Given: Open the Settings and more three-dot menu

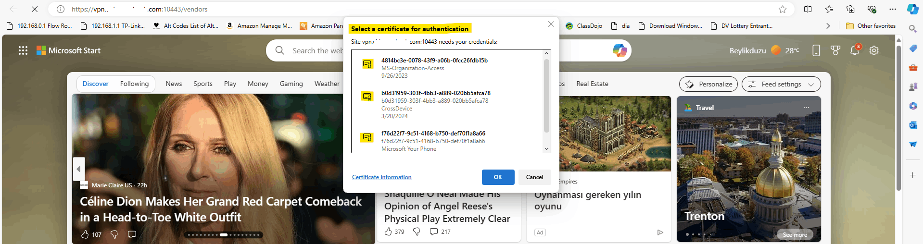Looking at the screenshot, I should tap(893, 9).
